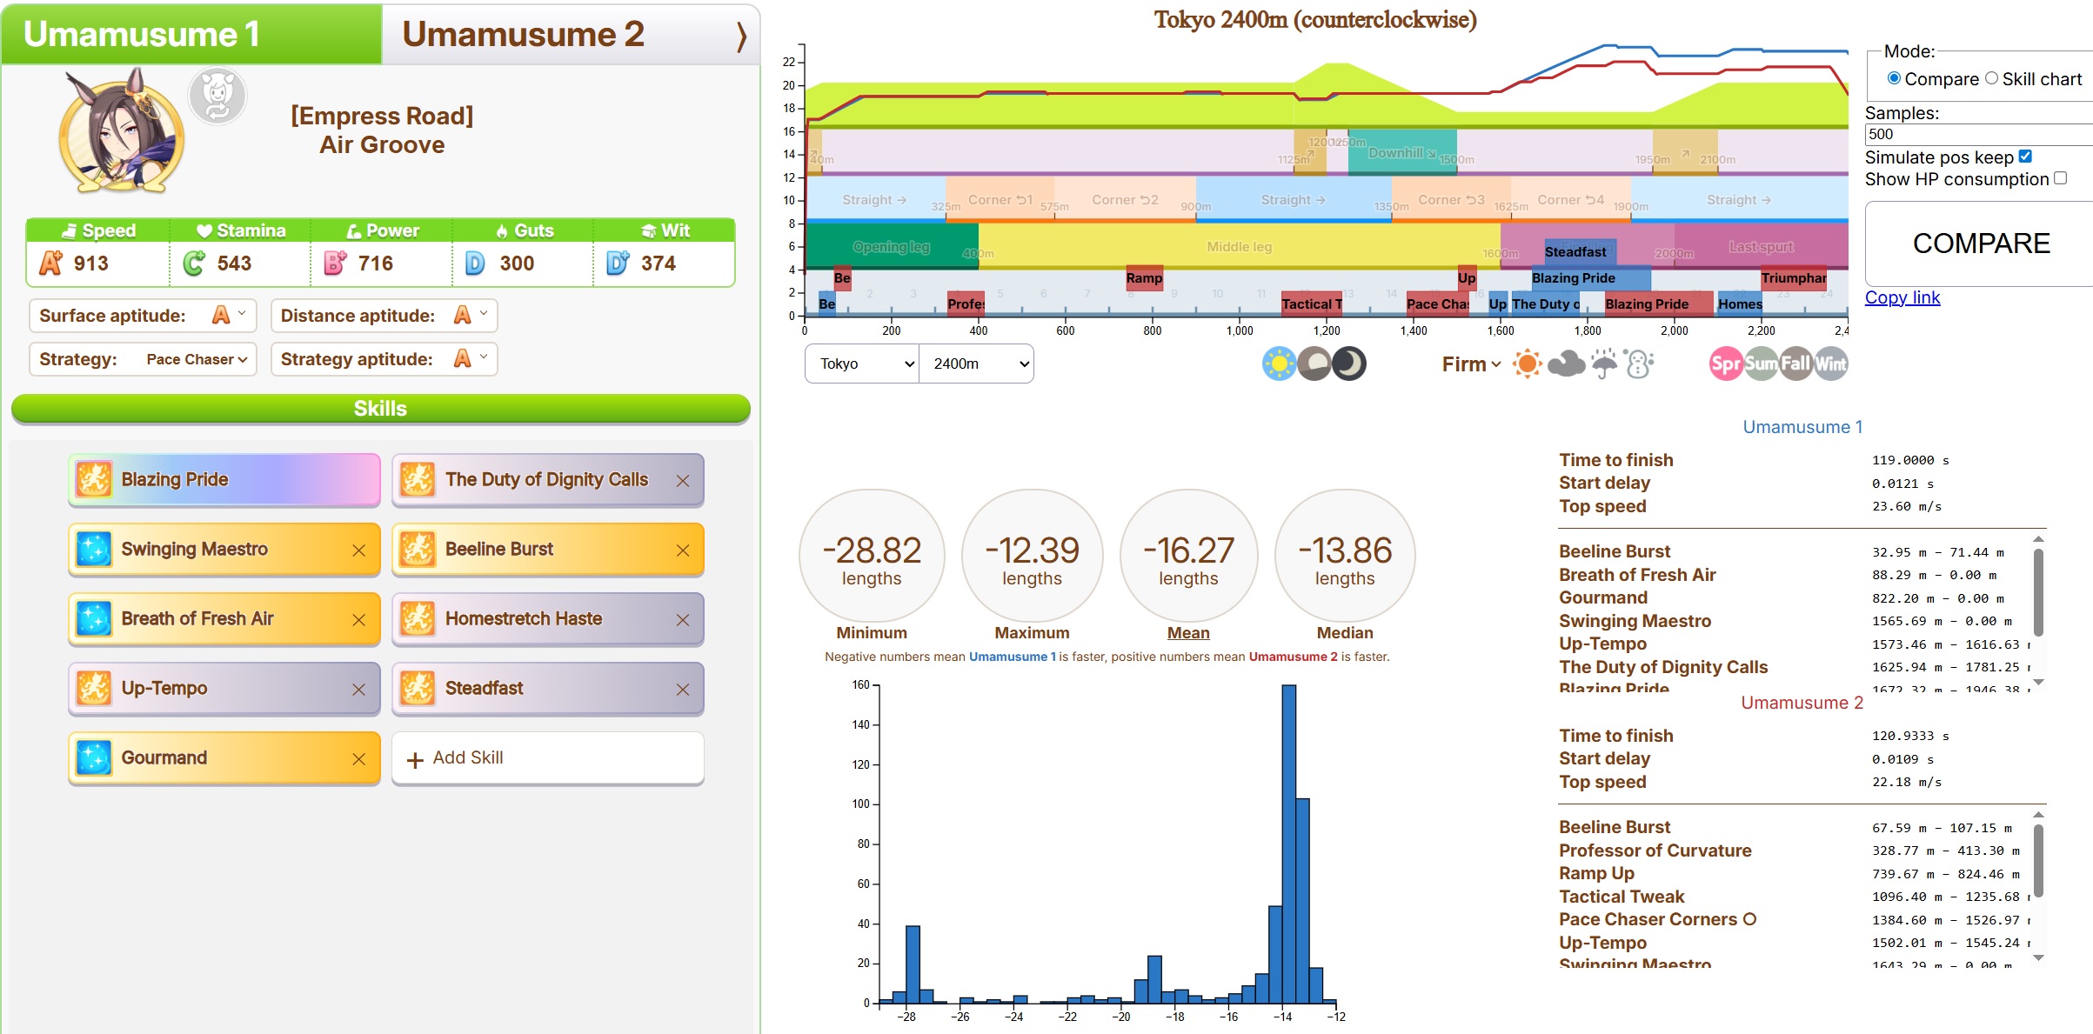Image resolution: width=2093 pixels, height=1034 pixels.
Task: Click the Steadfast skill icon
Action: (418, 688)
